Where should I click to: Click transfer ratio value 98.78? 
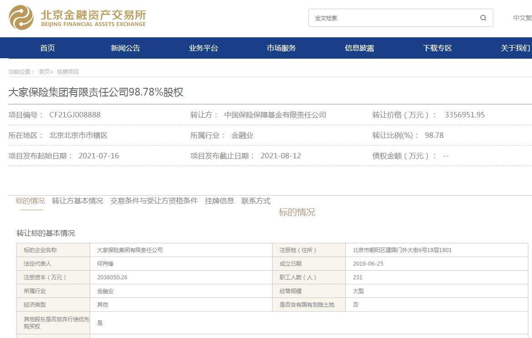434,135
